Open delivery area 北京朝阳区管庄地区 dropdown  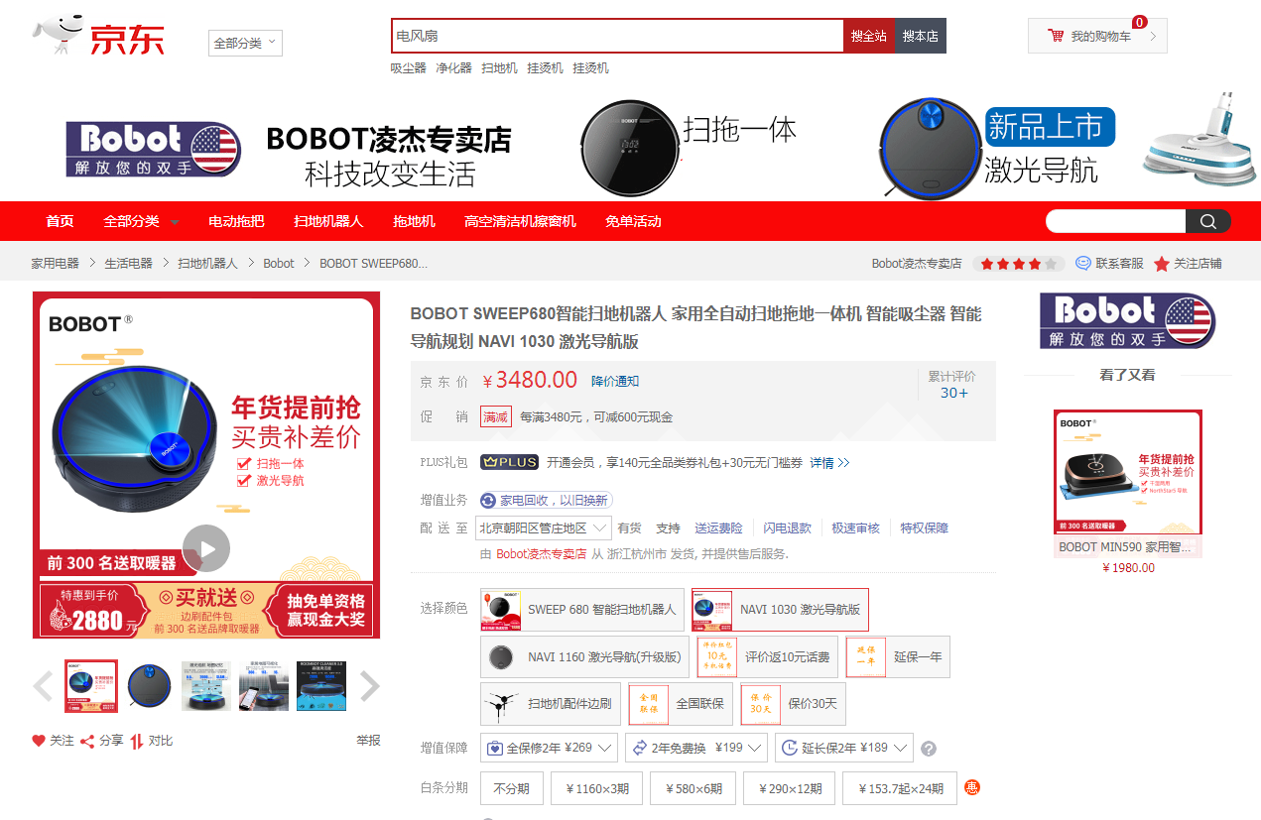(x=544, y=528)
